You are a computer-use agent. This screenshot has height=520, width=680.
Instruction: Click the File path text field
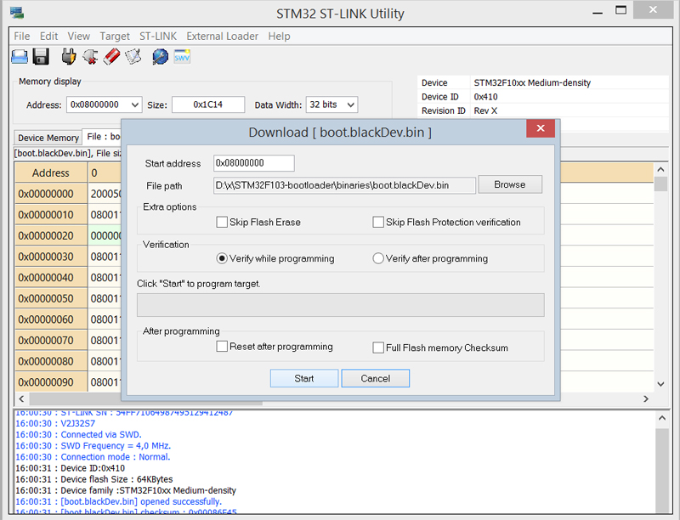click(x=344, y=185)
